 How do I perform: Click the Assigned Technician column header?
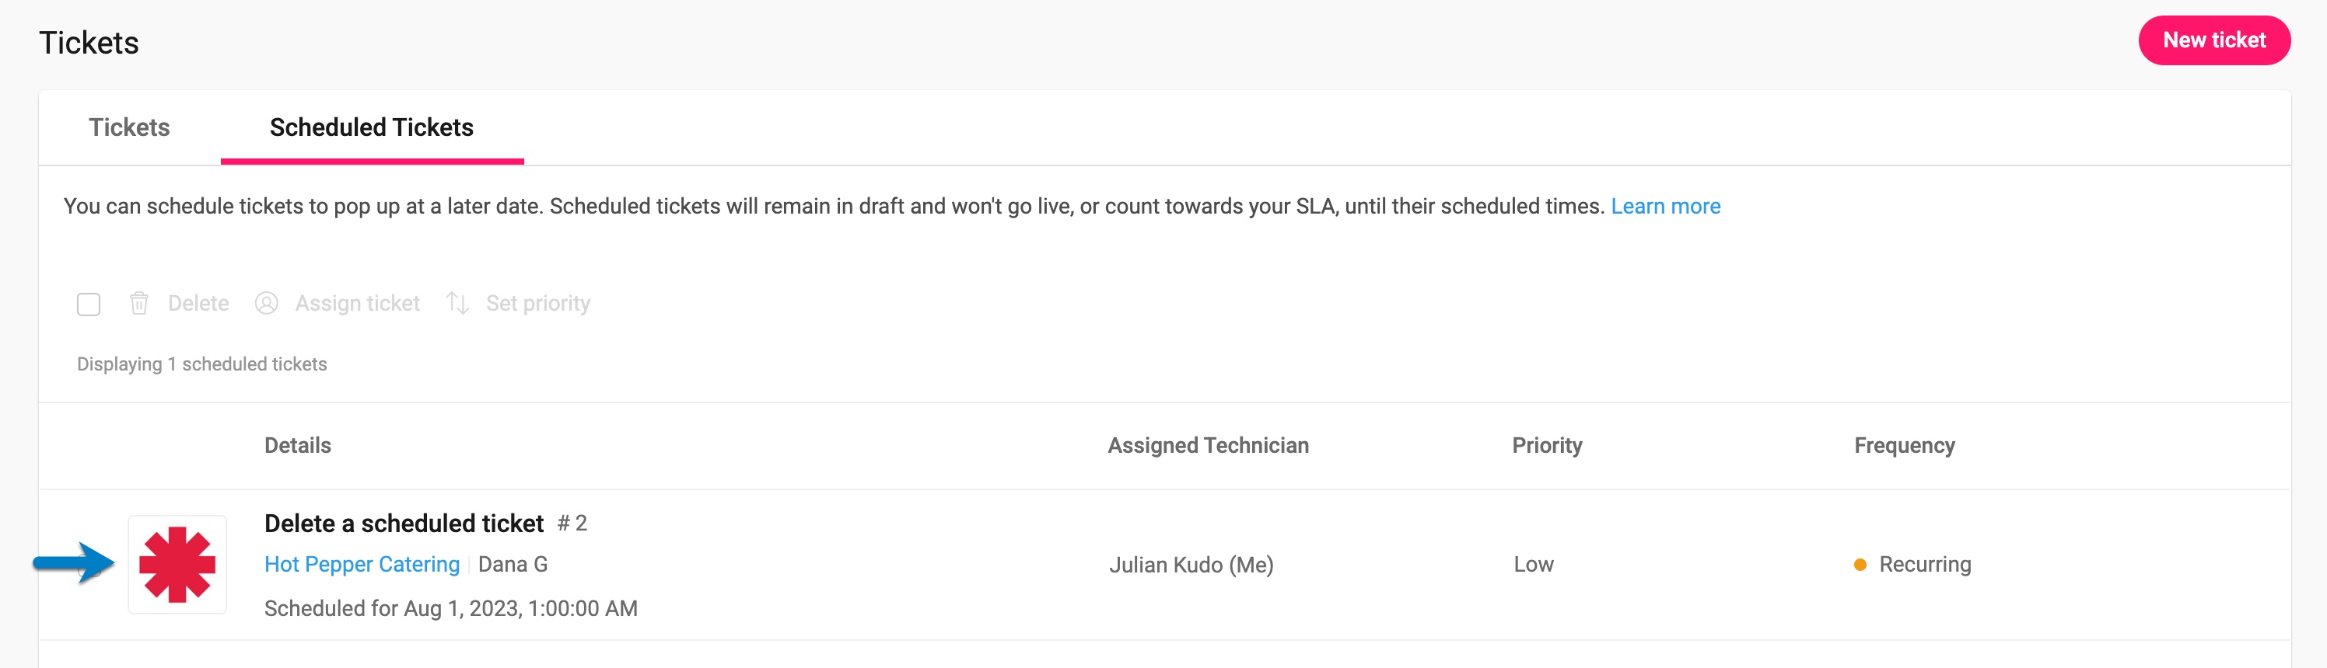click(x=1208, y=446)
